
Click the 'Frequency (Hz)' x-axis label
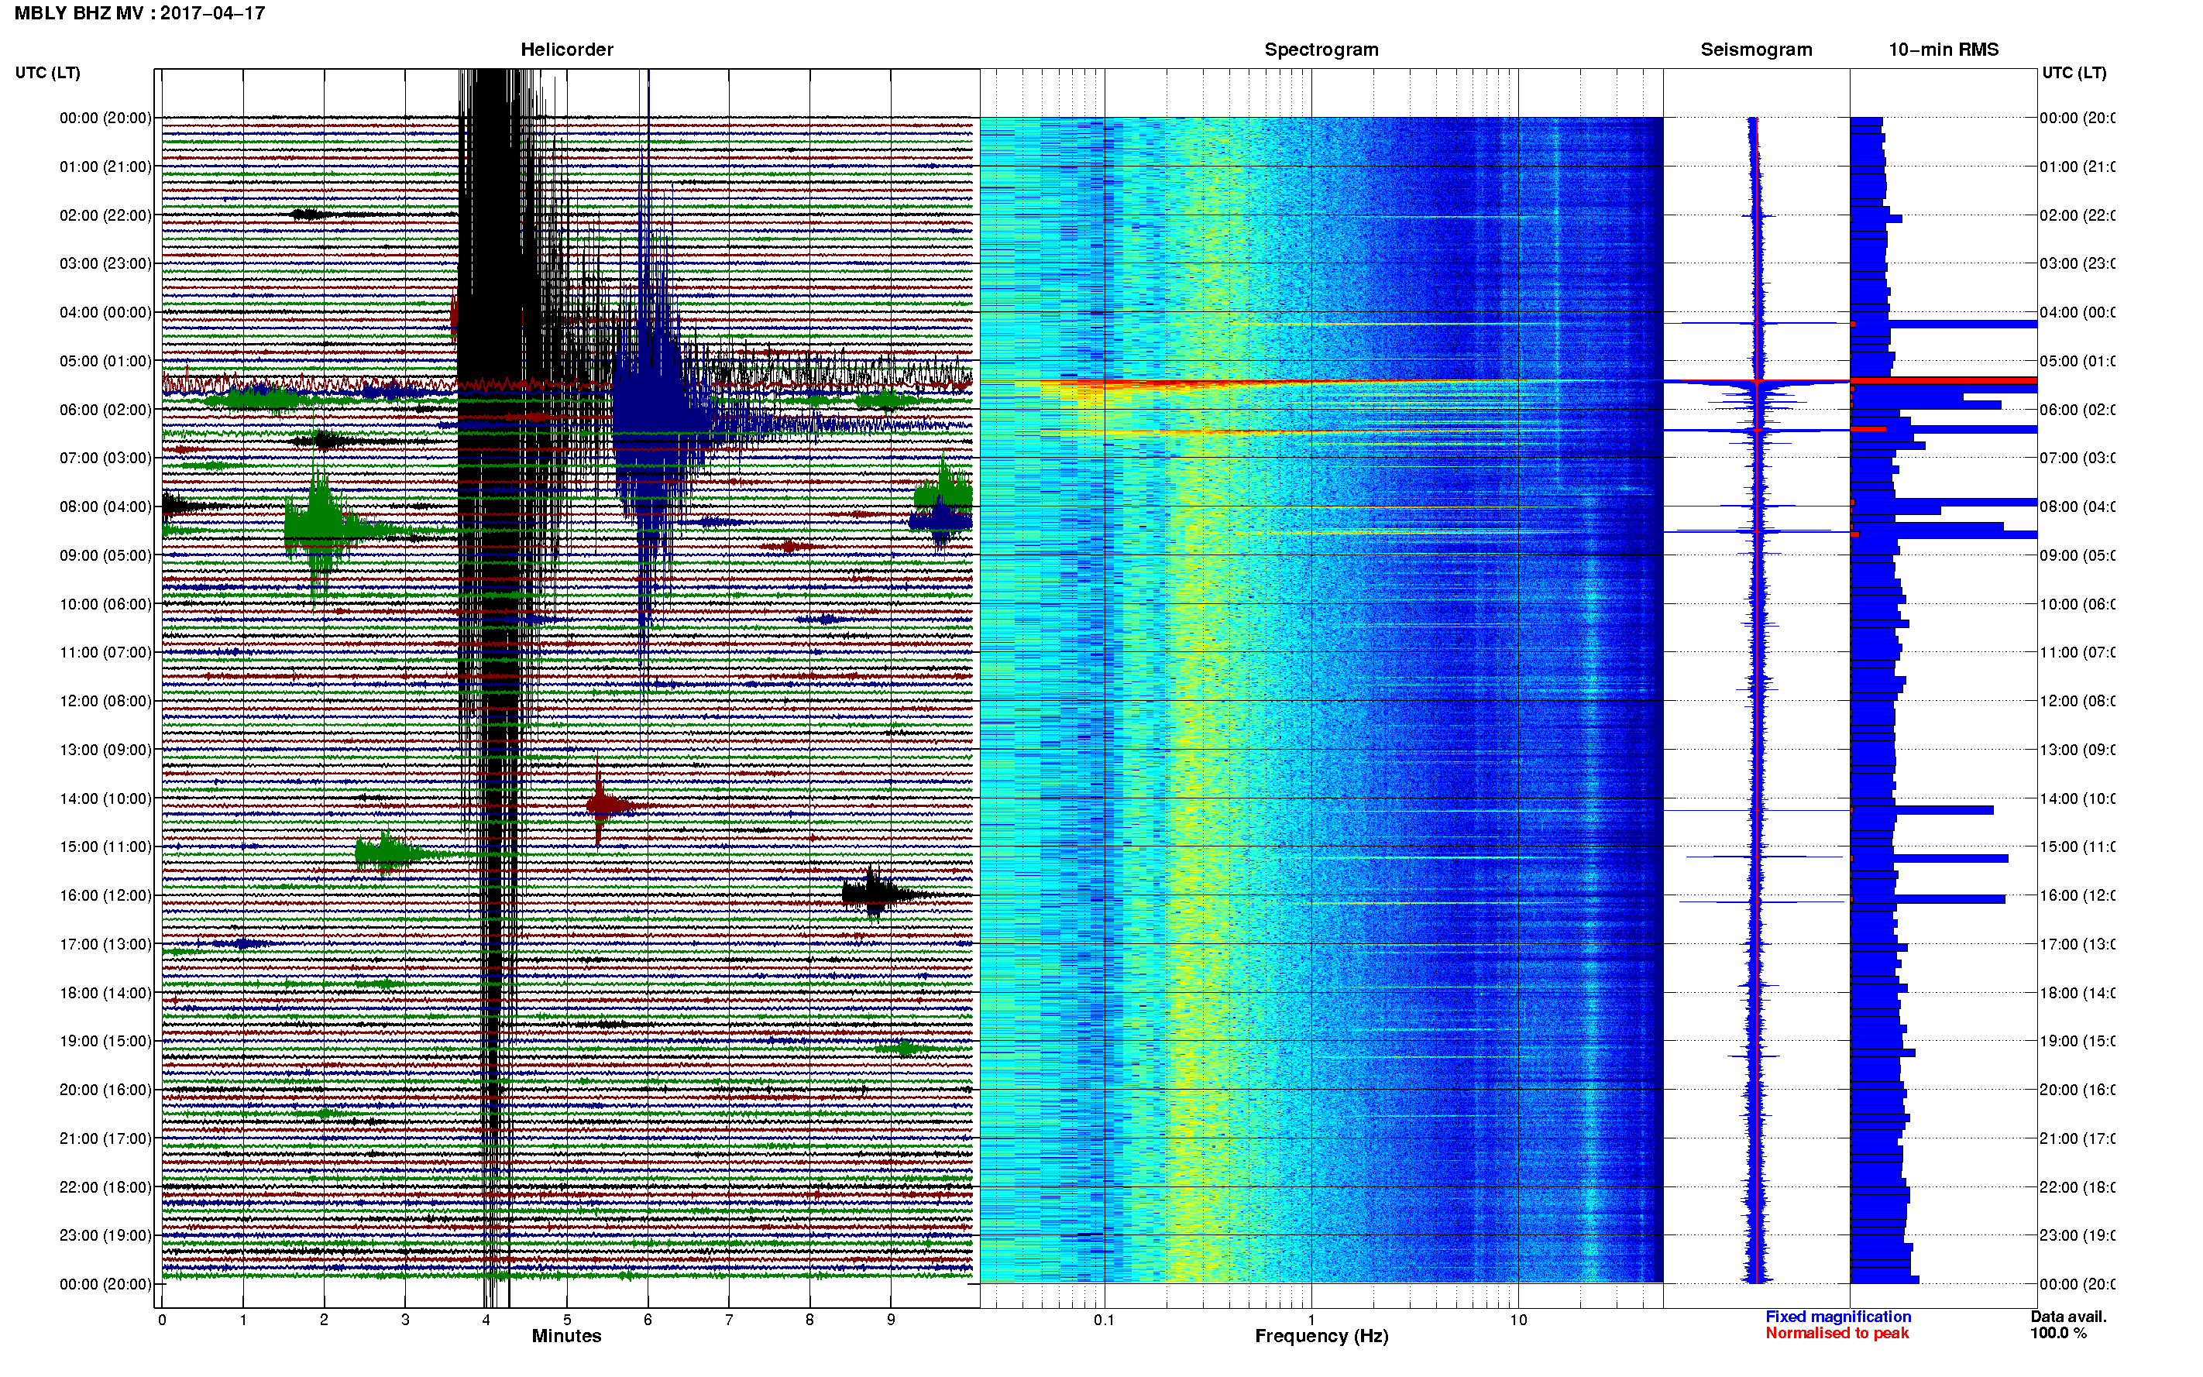(1321, 1336)
